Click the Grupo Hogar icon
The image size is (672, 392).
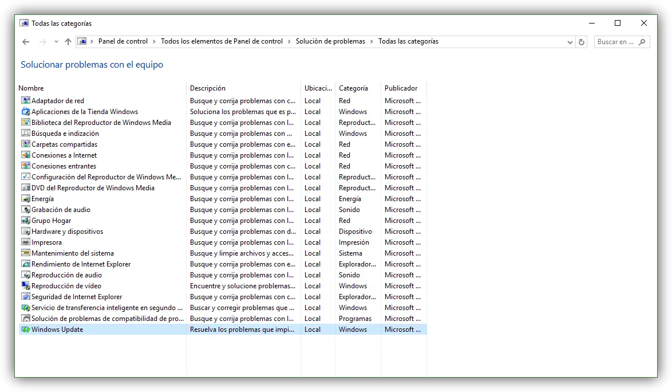click(x=26, y=221)
